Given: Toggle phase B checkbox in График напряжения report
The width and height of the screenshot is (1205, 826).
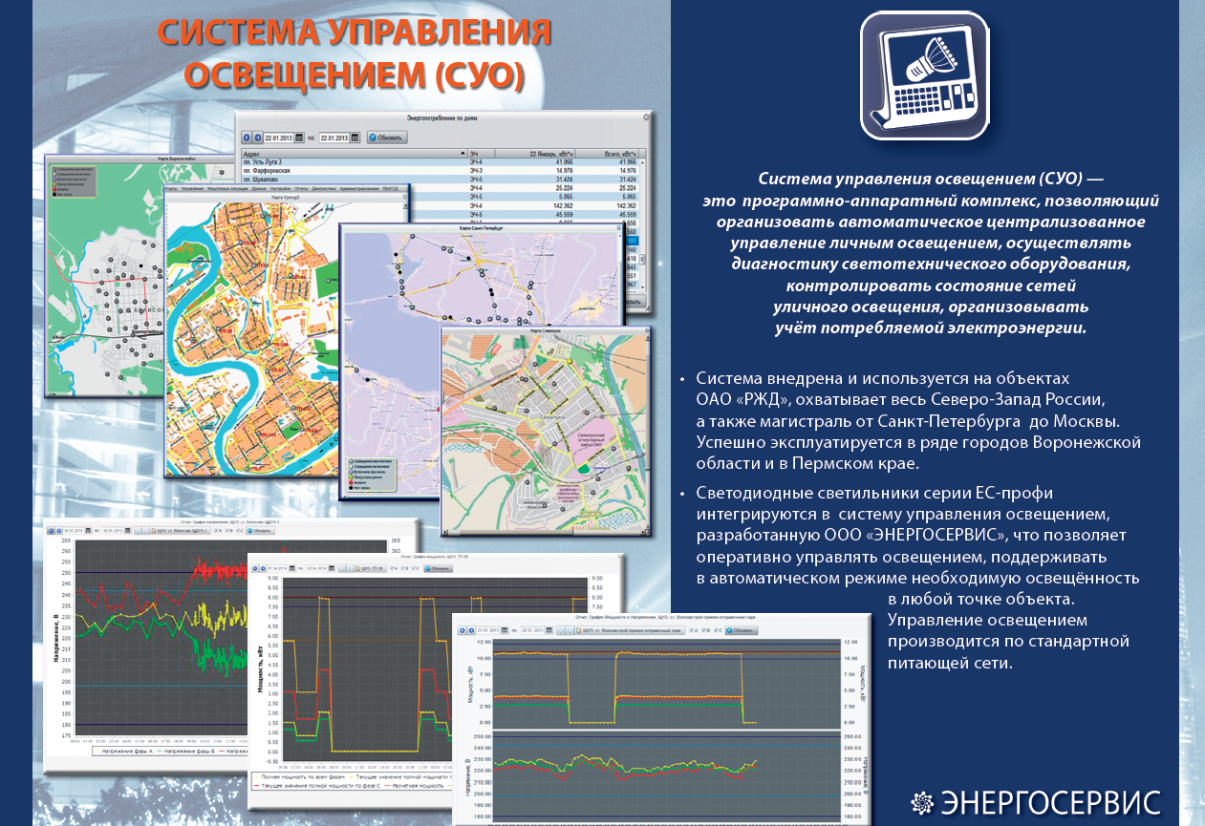Looking at the screenshot, I should click(227, 531).
